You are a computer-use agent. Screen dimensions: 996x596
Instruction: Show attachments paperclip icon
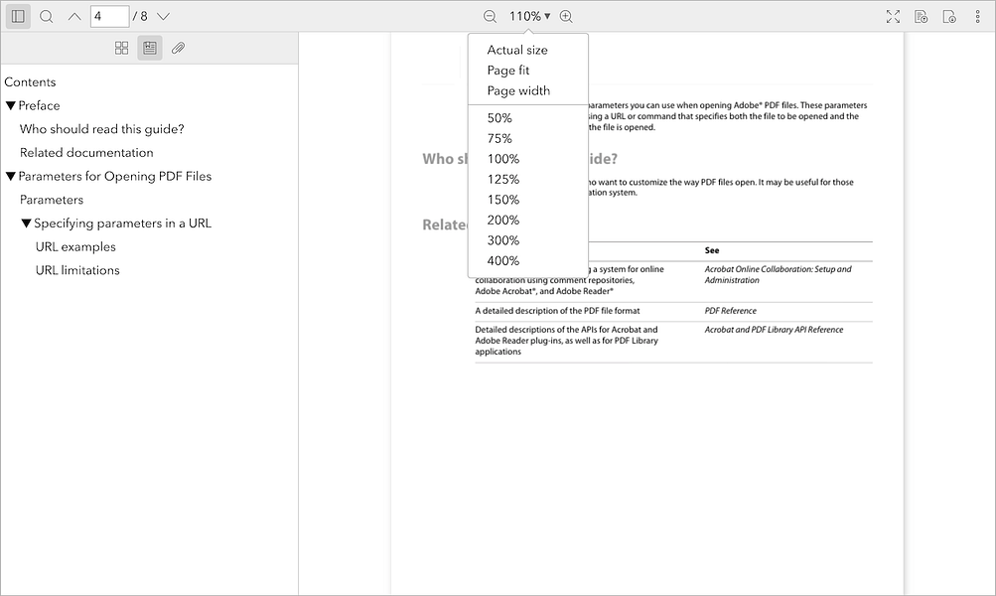178,49
